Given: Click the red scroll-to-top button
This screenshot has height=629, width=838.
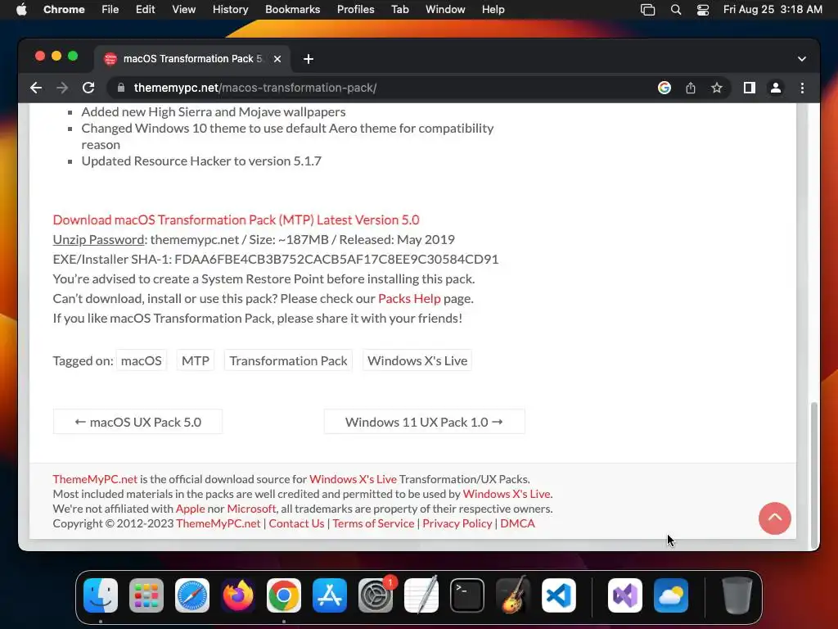Looking at the screenshot, I should tap(774, 518).
